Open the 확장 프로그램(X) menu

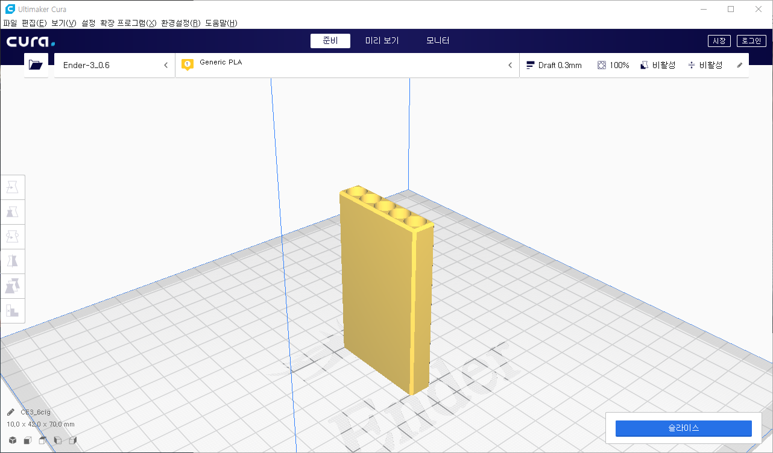tap(128, 23)
